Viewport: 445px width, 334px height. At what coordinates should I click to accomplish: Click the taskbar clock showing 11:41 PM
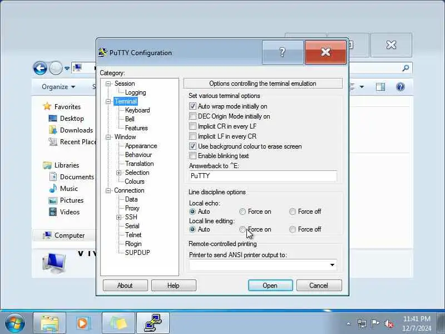point(416,323)
